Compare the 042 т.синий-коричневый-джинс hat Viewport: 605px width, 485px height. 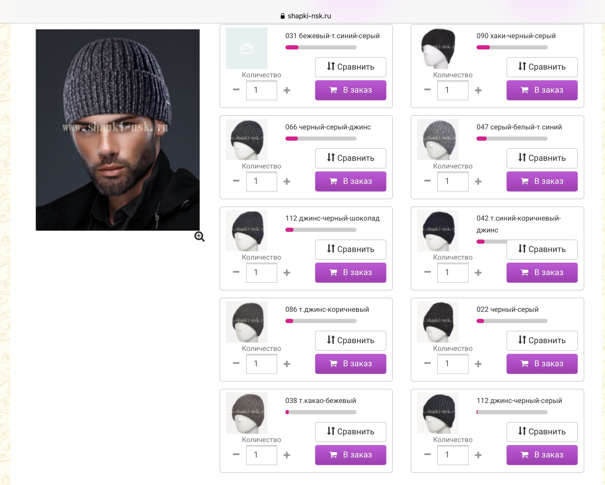[542, 249]
